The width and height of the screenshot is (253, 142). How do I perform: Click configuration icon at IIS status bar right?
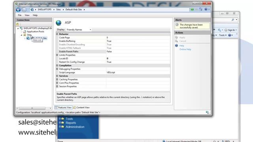[x=207, y=112]
